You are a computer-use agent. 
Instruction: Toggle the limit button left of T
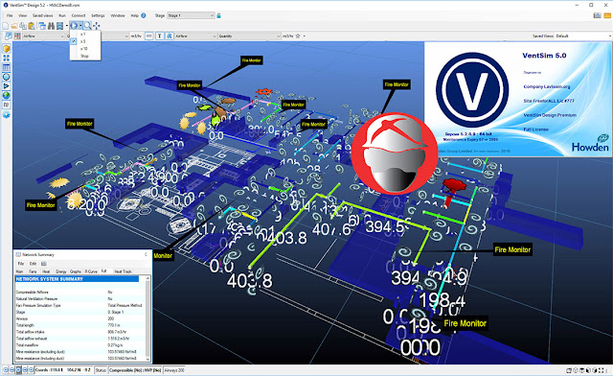click(x=149, y=36)
